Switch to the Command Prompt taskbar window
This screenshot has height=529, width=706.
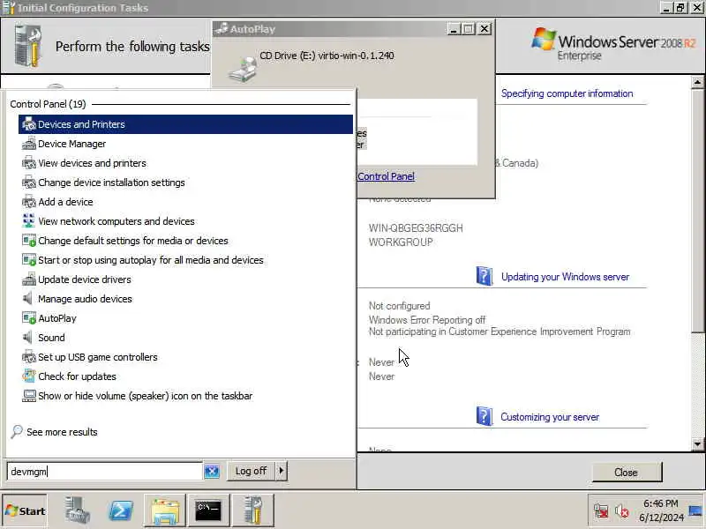[x=208, y=511]
